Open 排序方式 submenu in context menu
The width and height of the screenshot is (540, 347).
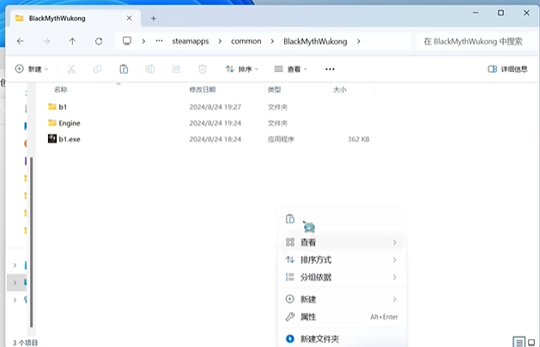point(342,260)
